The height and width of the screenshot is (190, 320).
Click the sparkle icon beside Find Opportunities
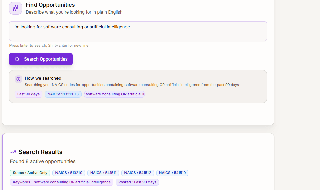[x=16, y=8]
